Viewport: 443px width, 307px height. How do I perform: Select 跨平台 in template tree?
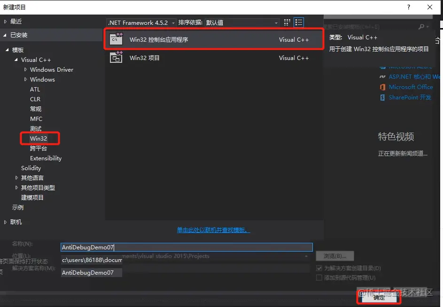click(39, 148)
